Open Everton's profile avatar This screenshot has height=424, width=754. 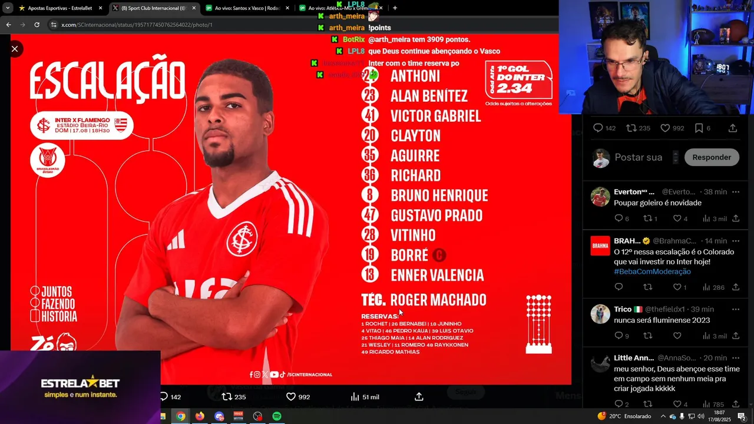(600, 197)
